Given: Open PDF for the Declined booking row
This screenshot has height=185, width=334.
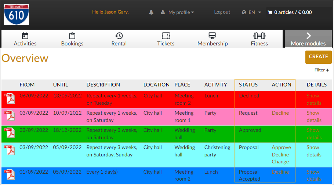Looking at the screenshot, I should click(x=10, y=99).
